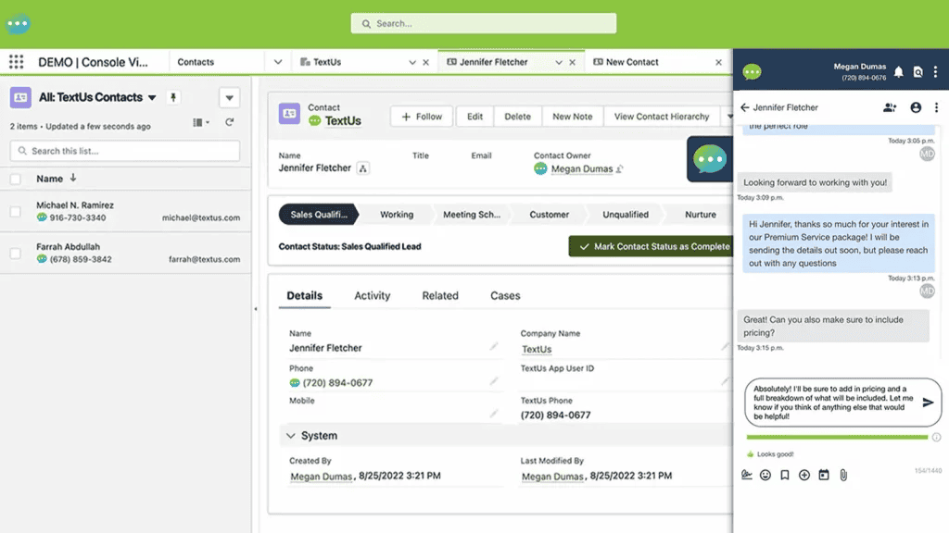Tick the checkbox for Farrah Abdullah
Viewport: 949px width, 533px height.
coord(15,254)
